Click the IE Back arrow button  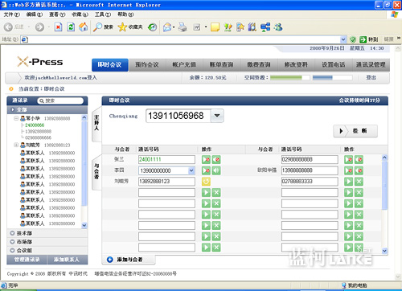[x=8, y=27]
